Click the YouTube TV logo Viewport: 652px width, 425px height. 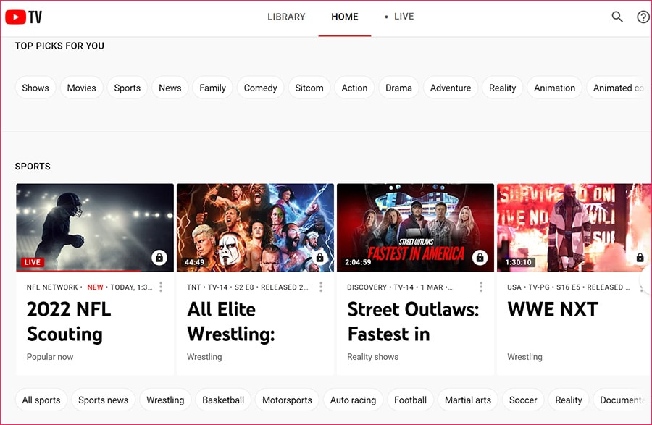(23, 17)
